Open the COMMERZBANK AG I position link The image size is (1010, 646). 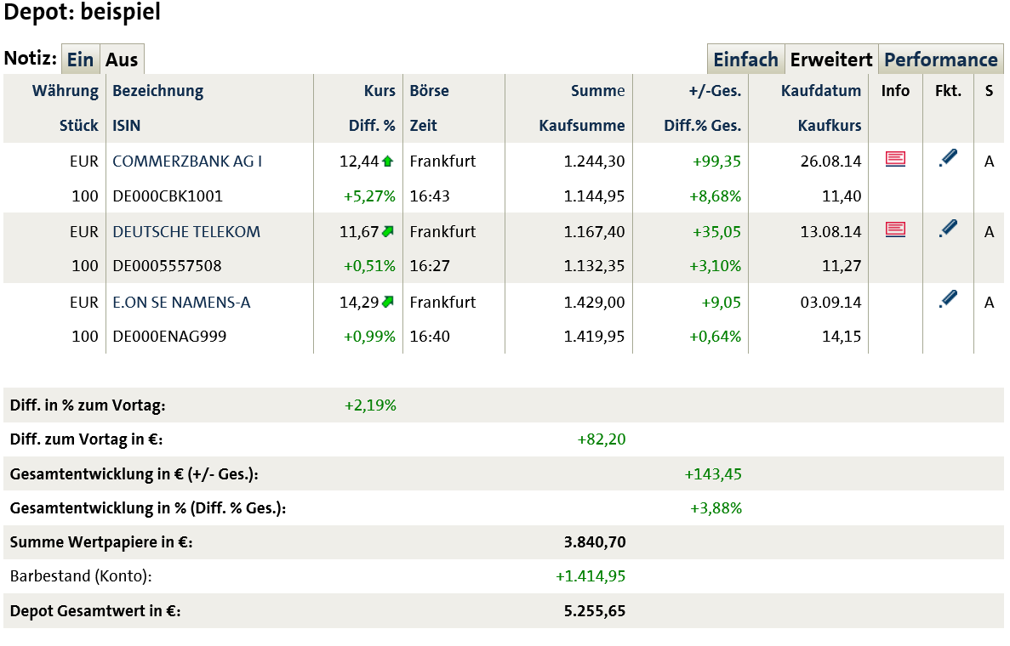pyautogui.click(x=186, y=160)
